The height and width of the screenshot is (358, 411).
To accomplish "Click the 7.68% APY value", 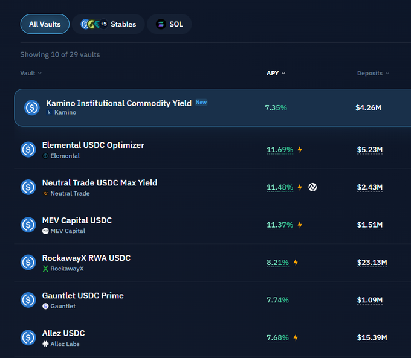I will coord(278,338).
